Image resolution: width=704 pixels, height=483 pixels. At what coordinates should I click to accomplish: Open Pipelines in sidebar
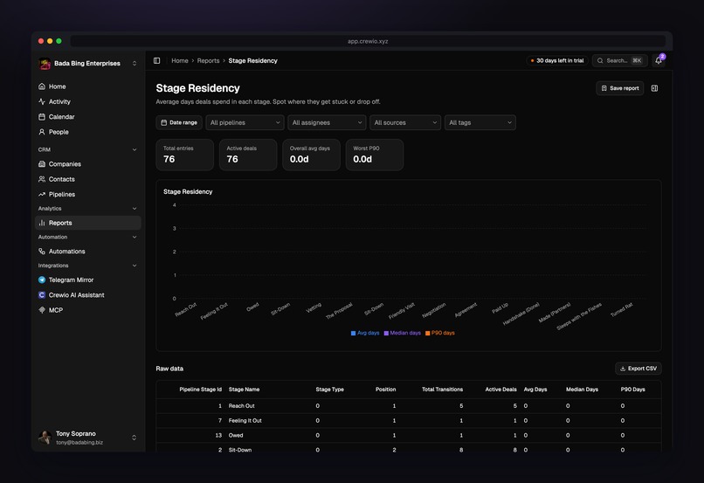coord(87,195)
